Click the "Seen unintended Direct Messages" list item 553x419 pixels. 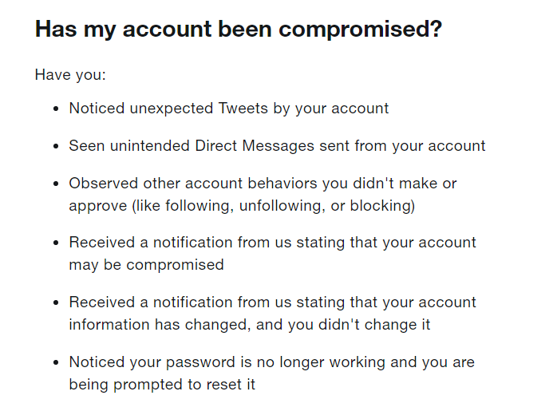coord(277,146)
